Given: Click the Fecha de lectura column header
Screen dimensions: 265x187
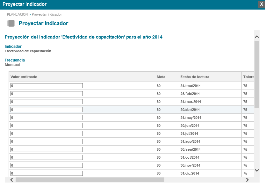Looking at the screenshot, I should (195, 77).
